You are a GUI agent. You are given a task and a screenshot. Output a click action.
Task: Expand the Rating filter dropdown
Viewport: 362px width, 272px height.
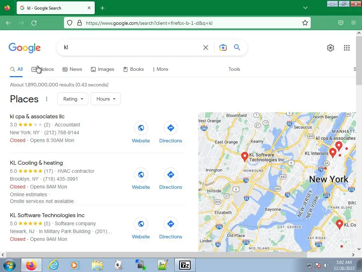pyautogui.click(x=73, y=99)
